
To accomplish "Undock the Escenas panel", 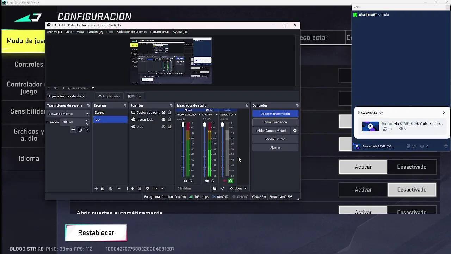I will click(x=125, y=105).
